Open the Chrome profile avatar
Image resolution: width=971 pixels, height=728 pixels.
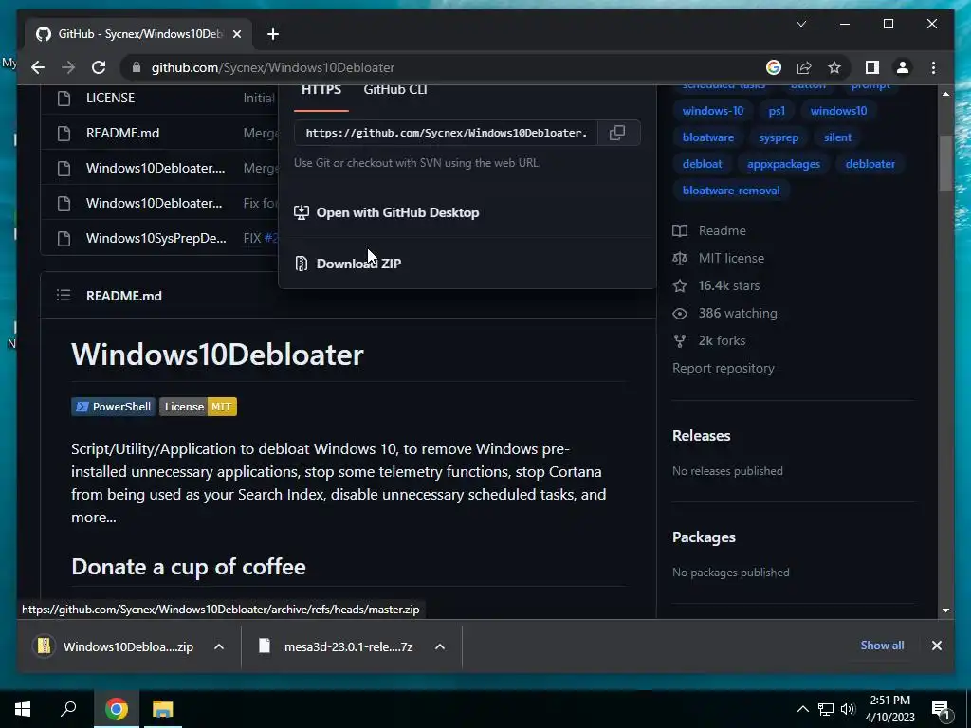[903, 67]
